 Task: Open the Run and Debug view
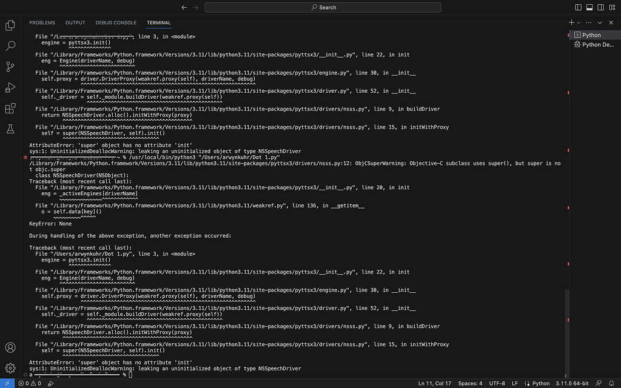[x=10, y=86]
